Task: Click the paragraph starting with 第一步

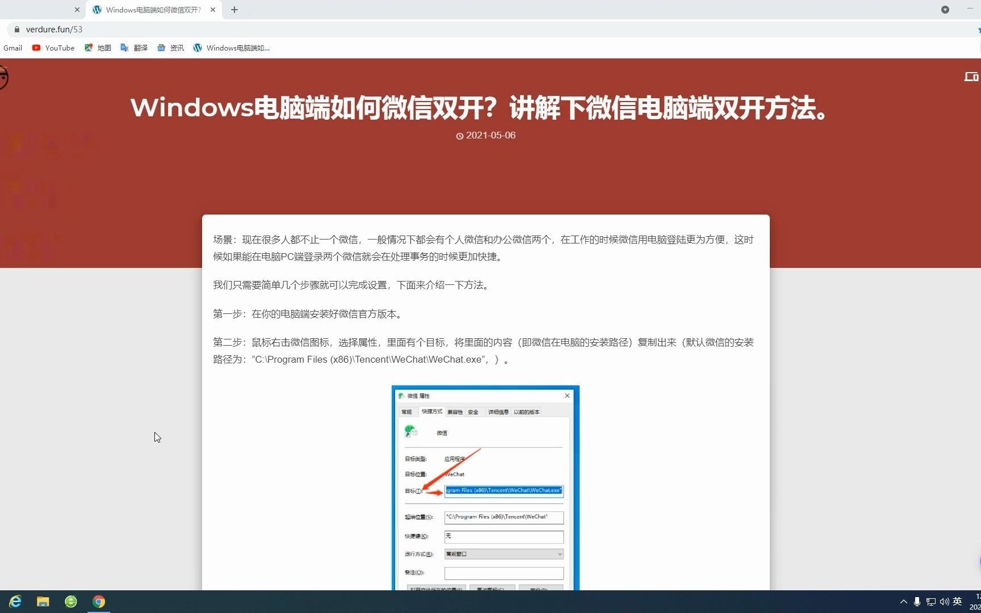Action: [x=309, y=314]
